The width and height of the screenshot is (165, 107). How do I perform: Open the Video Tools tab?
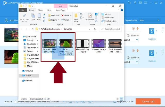point(60,10)
